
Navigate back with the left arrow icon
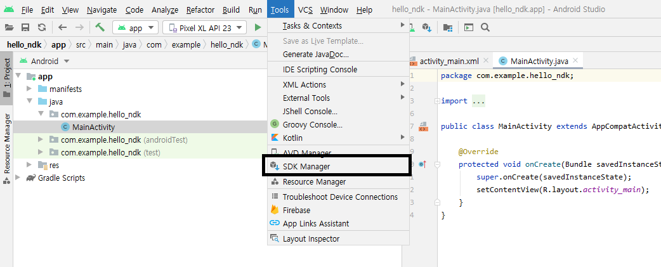[62, 28]
